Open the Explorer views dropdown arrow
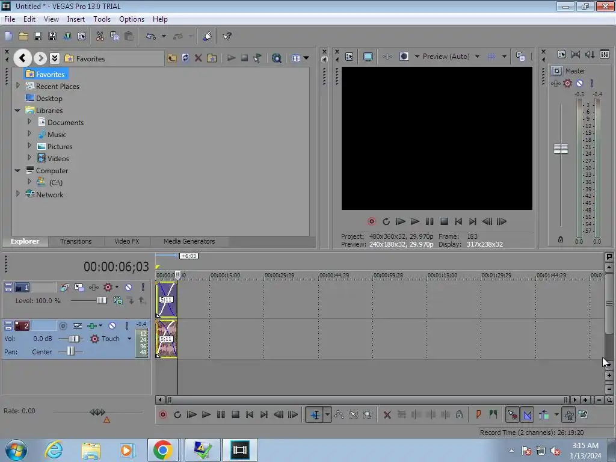This screenshot has width=616, height=462. [x=306, y=58]
